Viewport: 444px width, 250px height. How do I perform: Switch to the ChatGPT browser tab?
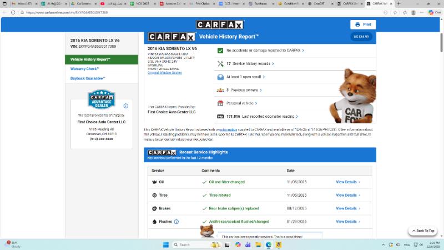322,3
